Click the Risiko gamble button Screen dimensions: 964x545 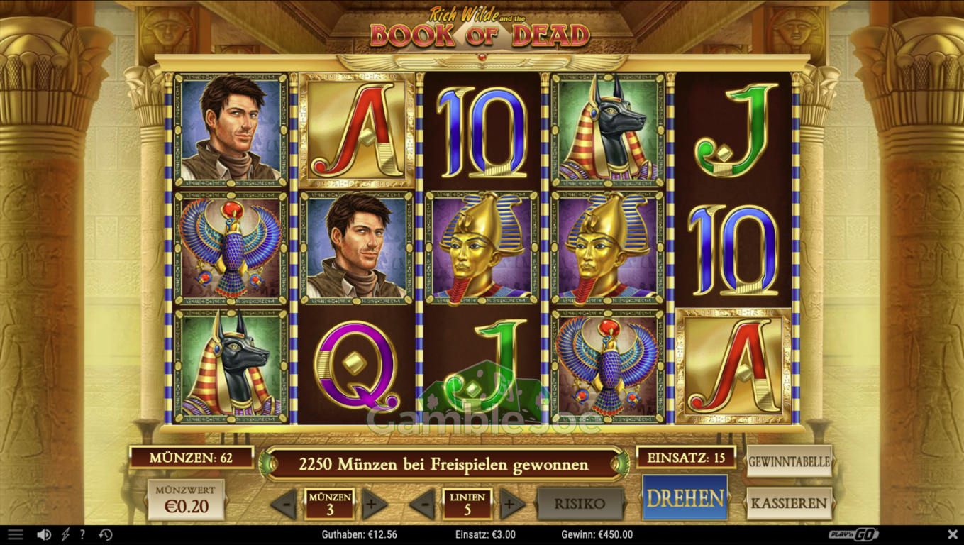click(580, 504)
